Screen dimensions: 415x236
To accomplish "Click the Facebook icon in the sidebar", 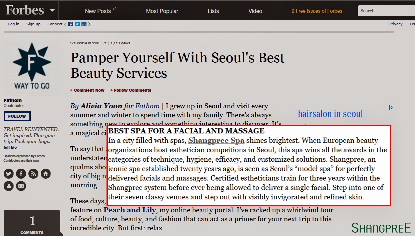I will pyautogui.click(x=21, y=173).
